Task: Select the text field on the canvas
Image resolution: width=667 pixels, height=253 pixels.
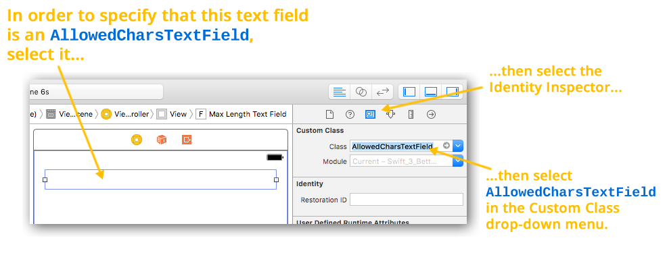Action: [161, 179]
